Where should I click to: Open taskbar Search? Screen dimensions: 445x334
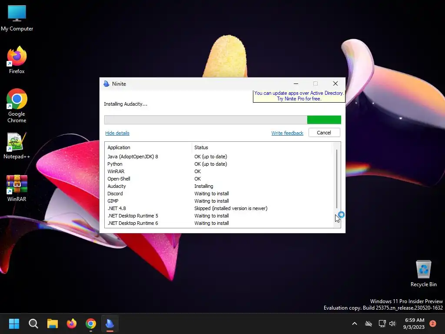tap(33, 324)
